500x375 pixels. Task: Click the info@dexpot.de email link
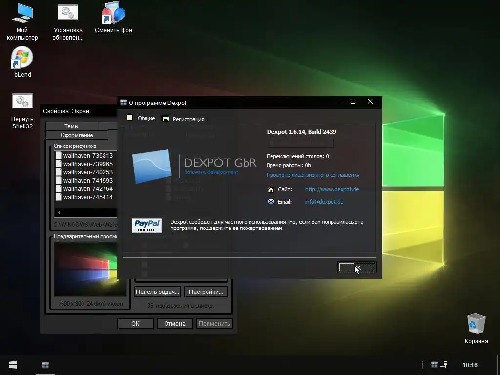tap(324, 202)
